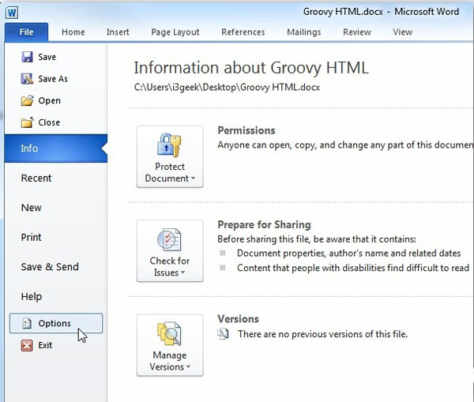
Task: Switch to the View tab
Action: click(402, 32)
